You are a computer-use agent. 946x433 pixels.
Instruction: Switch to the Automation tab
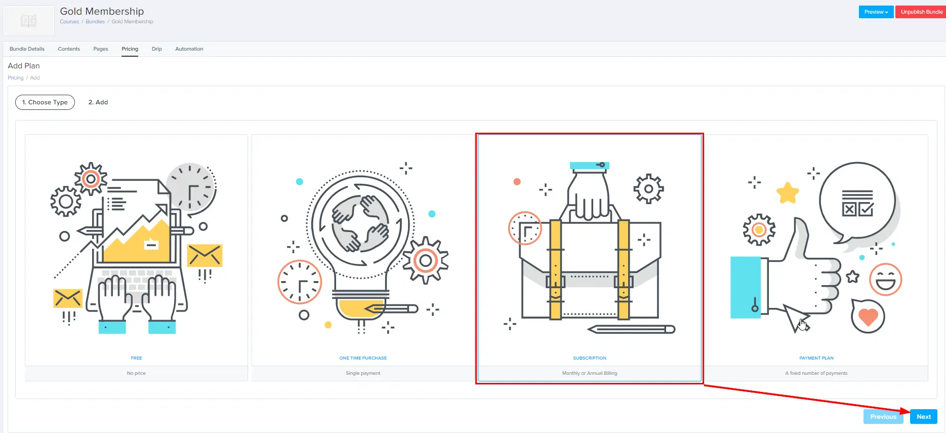click(189, 49)
